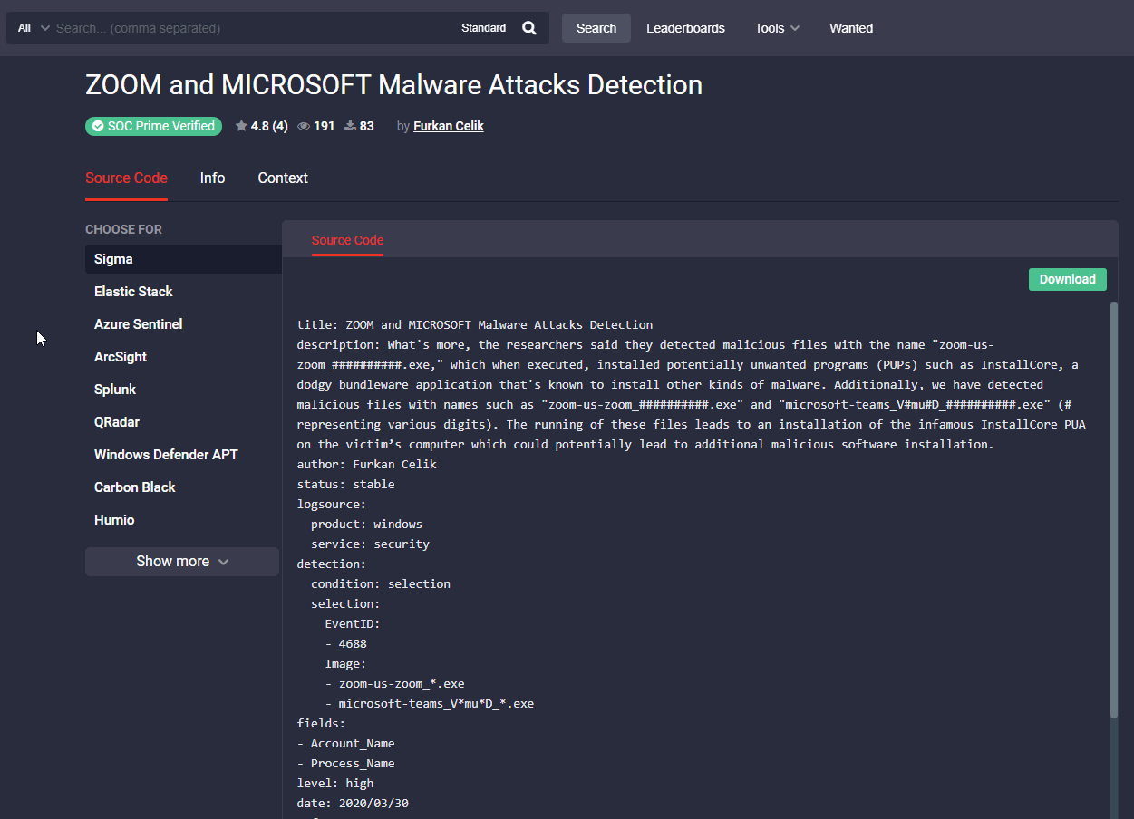Choose Splunk from platform list

tap(115, 390)
